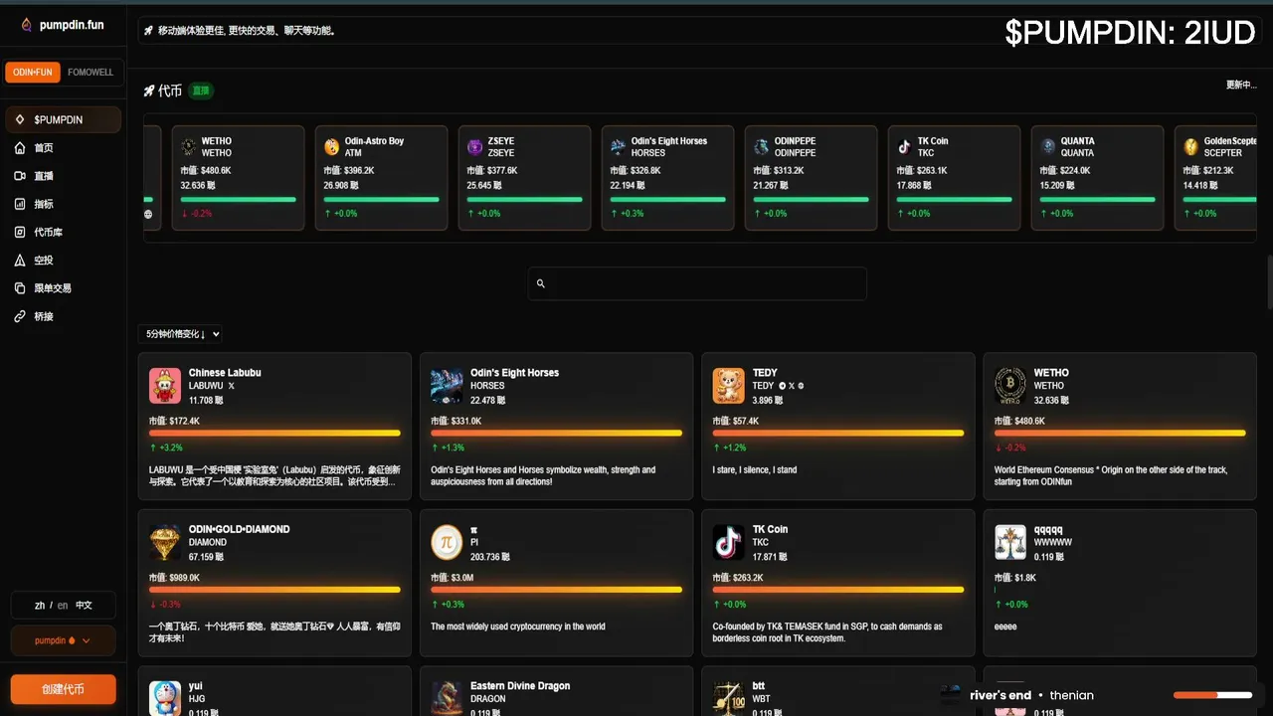The image size is (1273, 716).
Task: Click inside the token search field
Action: (697, 283)
